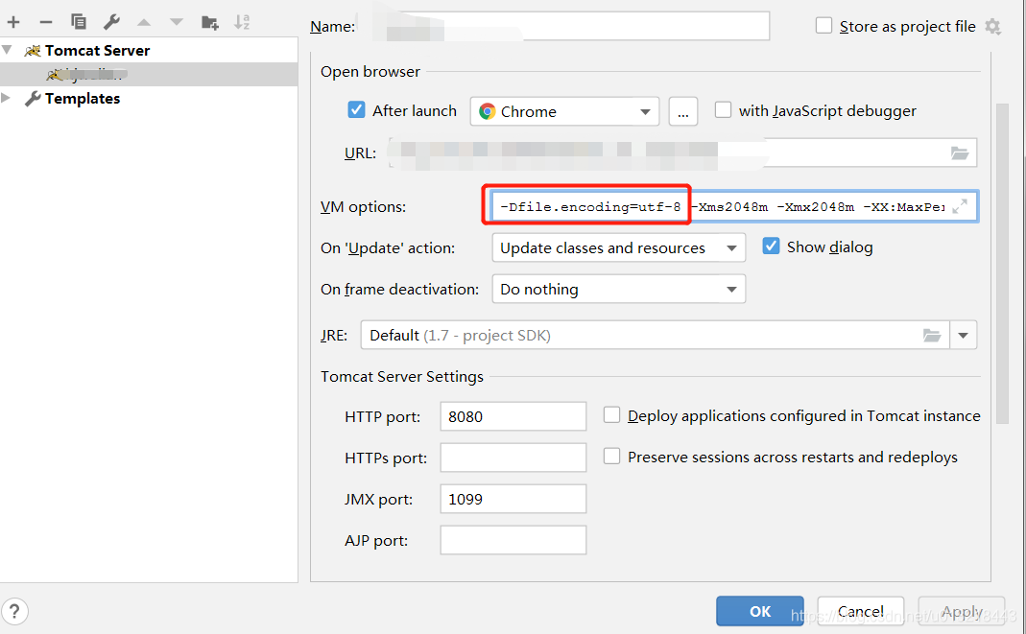
Task: Open the On 'Update' action dropdown
Action: point(618,248)
